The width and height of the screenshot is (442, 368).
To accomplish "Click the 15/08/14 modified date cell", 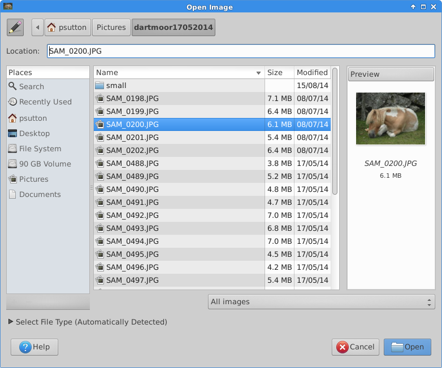I will point(313,86).
